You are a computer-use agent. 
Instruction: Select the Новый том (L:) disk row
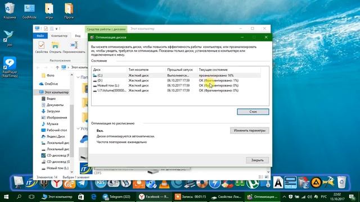177,85
